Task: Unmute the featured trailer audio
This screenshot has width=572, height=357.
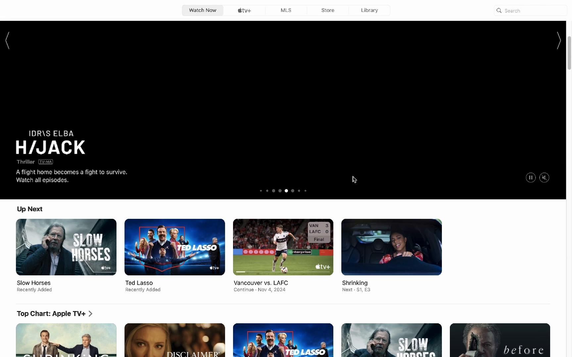Action: 544,178
